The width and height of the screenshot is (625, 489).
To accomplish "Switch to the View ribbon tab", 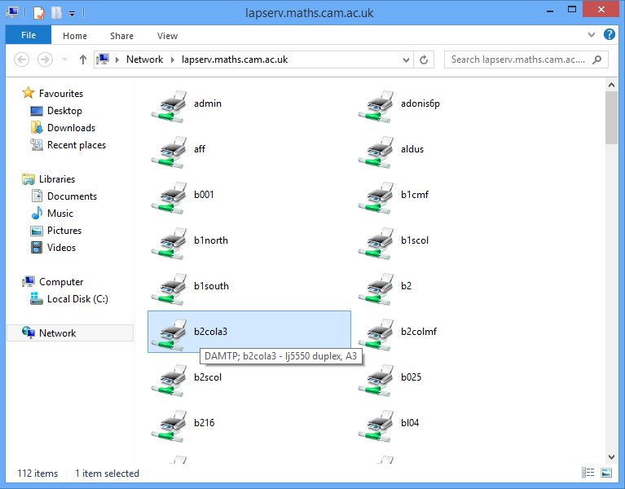I will (167, 36).
